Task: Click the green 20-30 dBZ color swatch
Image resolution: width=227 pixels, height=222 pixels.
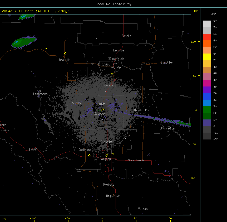Action: coord(207,110)
